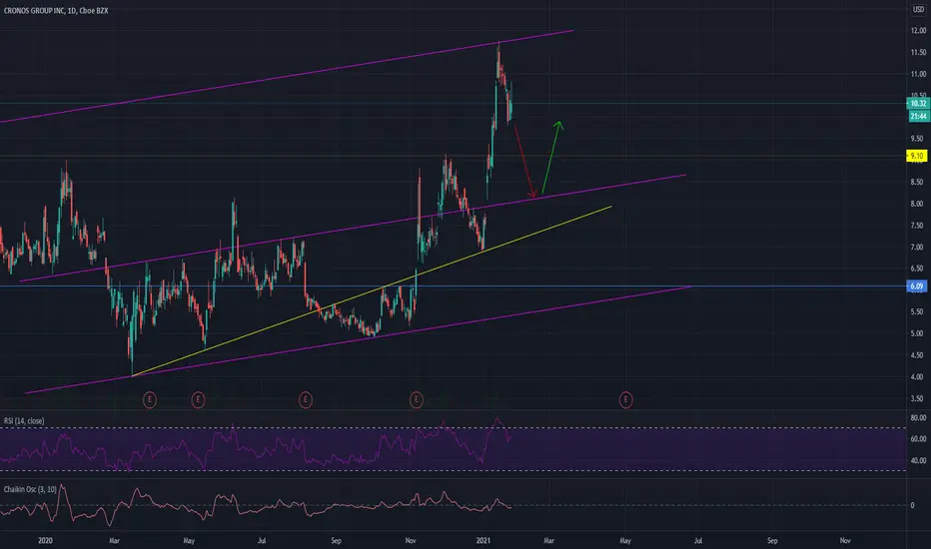This screenshot has width=931, height=549.
Task: Click the yellow 9.10 price label
Action: [x=917, y=156]
